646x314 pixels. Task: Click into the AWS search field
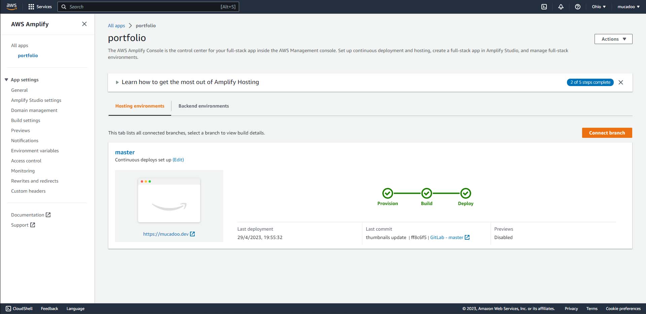148,7
